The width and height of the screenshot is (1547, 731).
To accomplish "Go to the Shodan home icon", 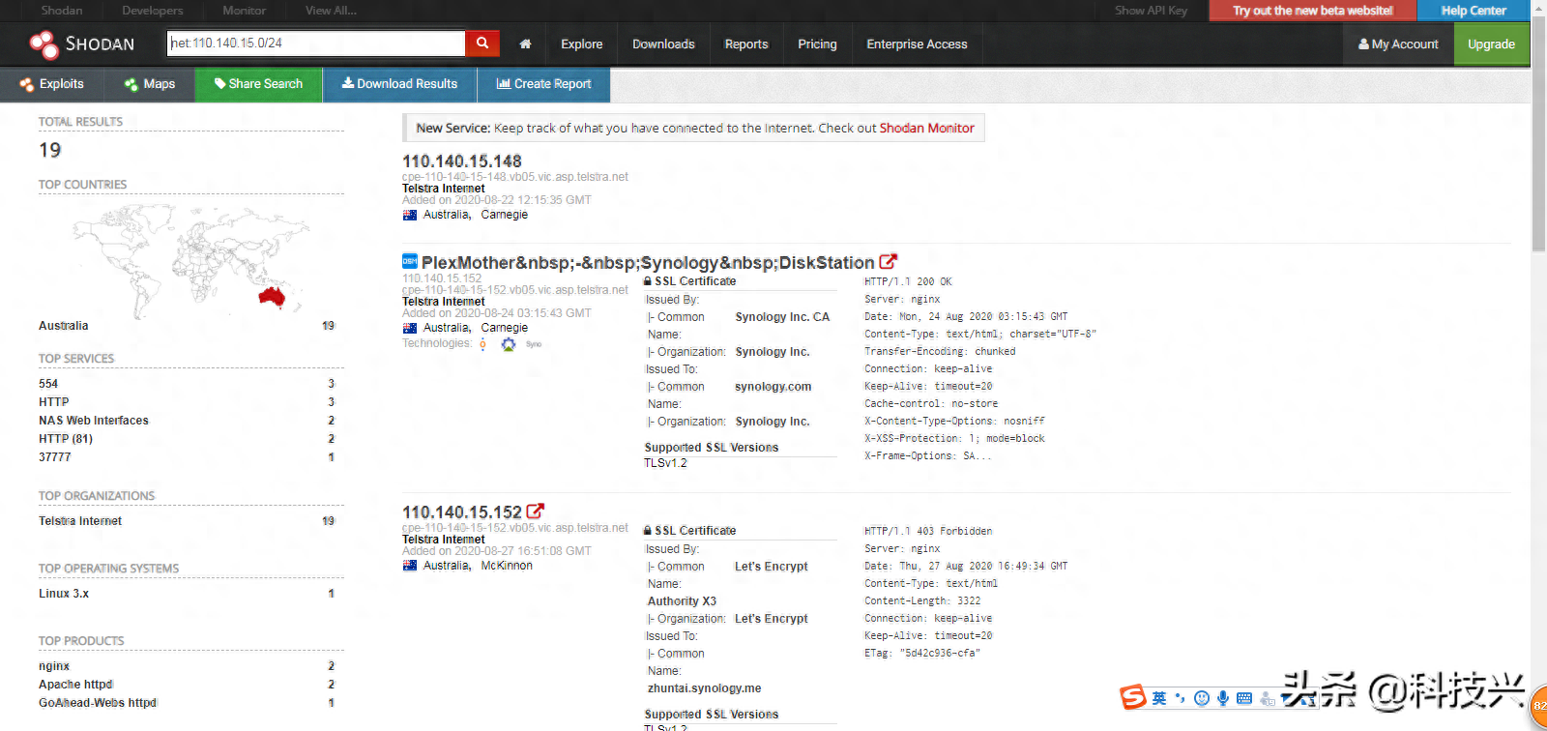I will click(x=525, y=44).
